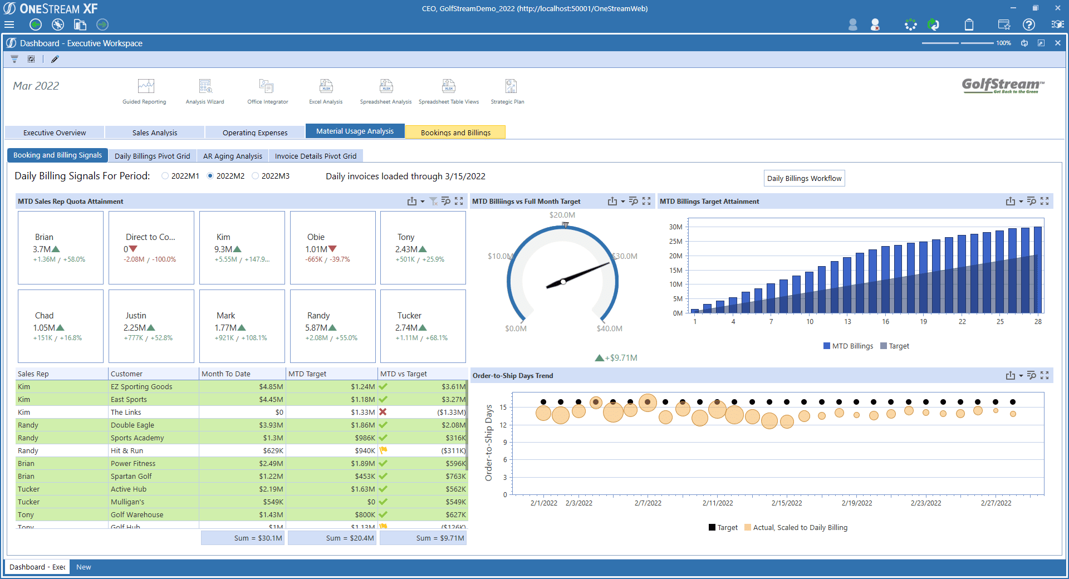This screenshot has width=1069, height=579.
Task: Open the Strategic Plan tool
Action: (507, 91)
